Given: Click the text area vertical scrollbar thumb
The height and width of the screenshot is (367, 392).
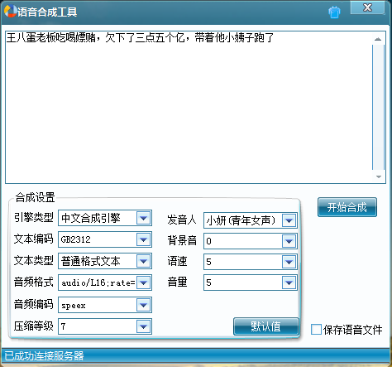Looking at the screenshot, I should pos(378,107).
